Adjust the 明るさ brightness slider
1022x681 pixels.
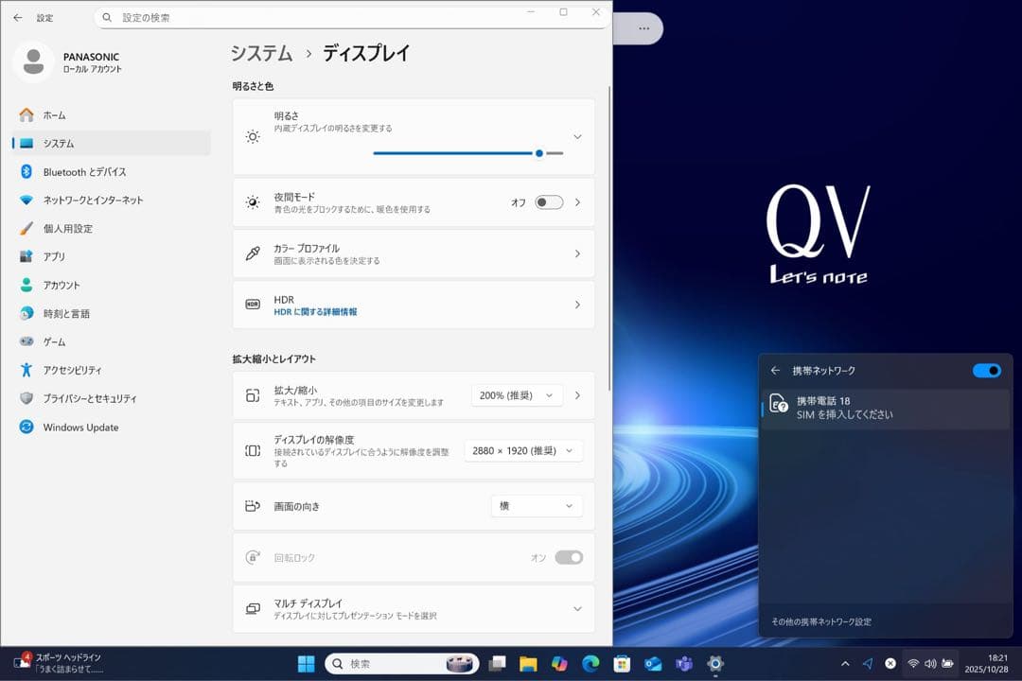point(538,153)
